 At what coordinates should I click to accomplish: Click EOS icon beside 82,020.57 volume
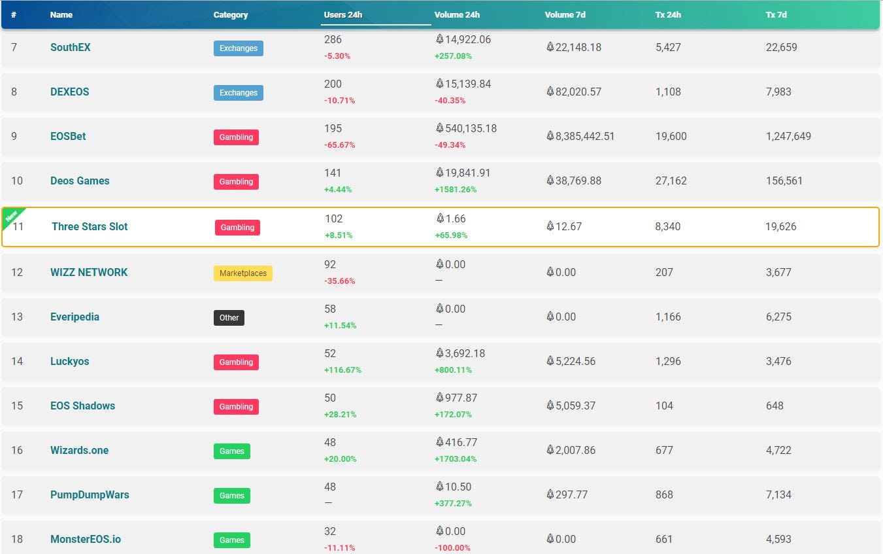(550, 92)
